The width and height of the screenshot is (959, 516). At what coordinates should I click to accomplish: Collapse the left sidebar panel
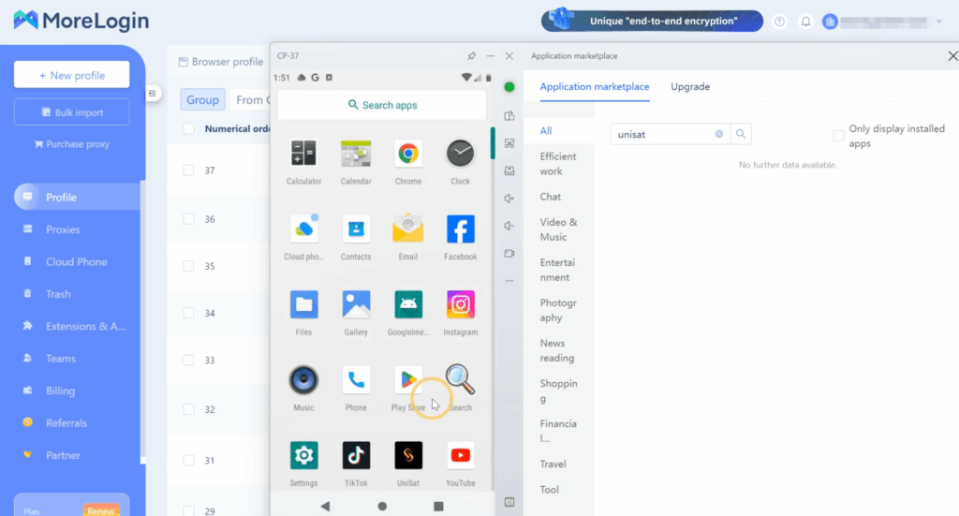(x=152, y=93)
